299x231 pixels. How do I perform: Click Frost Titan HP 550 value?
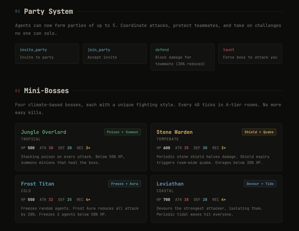(x=31, y=200)
